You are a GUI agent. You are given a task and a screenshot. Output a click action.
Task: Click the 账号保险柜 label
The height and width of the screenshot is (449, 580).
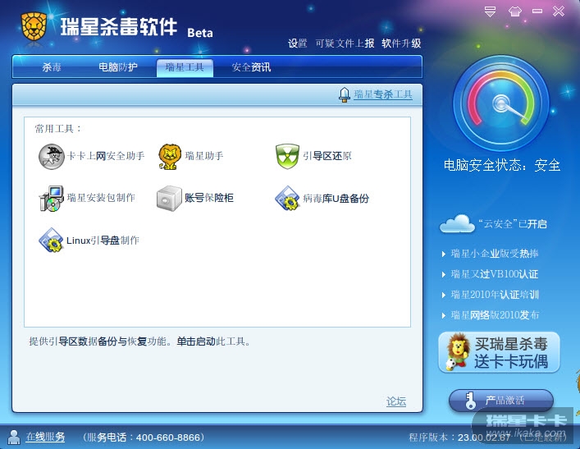pos(209,198)
